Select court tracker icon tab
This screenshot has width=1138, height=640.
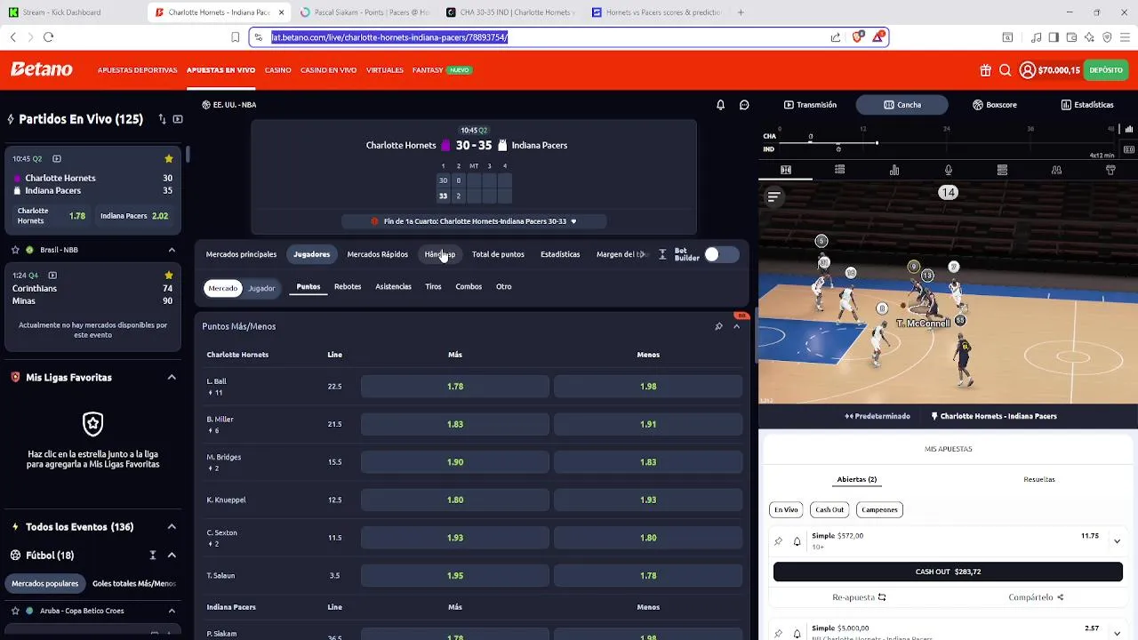coord(786,170)
